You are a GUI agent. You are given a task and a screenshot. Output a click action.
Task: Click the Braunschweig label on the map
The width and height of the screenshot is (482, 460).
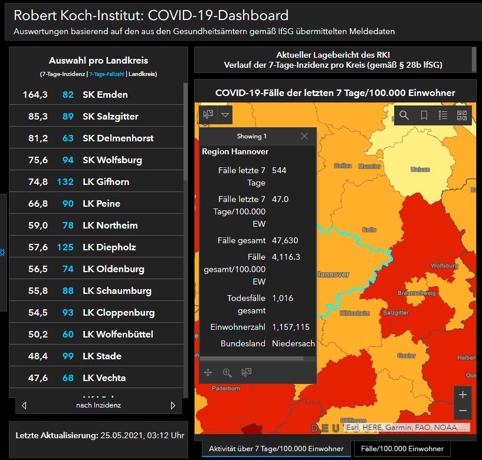[417, 293]
